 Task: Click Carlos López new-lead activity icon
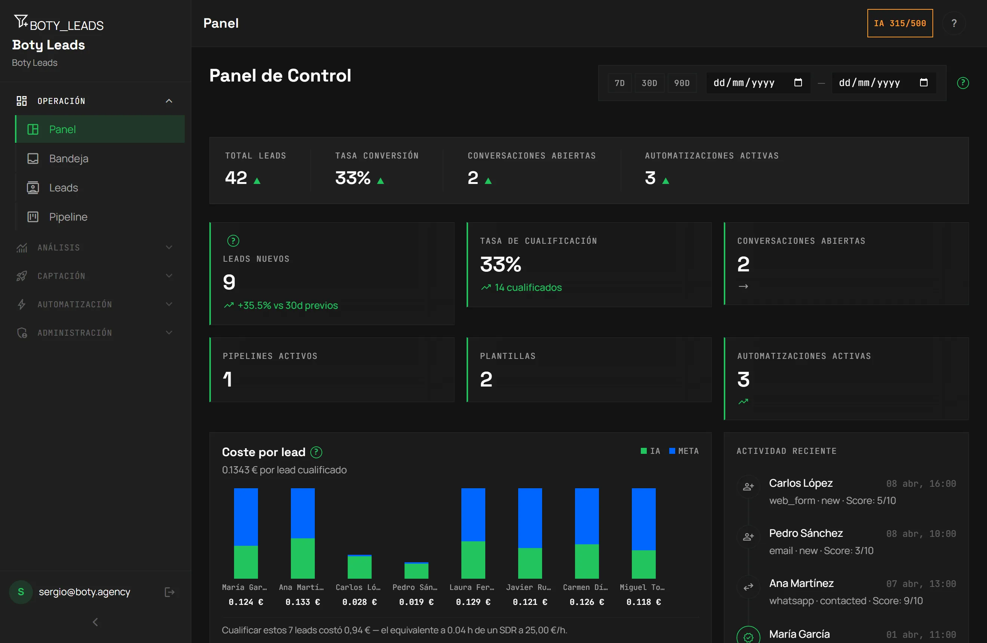(748, 486)
